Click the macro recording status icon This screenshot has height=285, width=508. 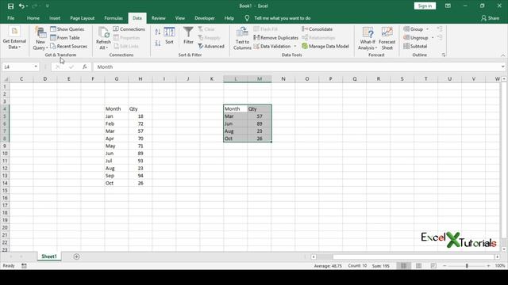(24, 266)
